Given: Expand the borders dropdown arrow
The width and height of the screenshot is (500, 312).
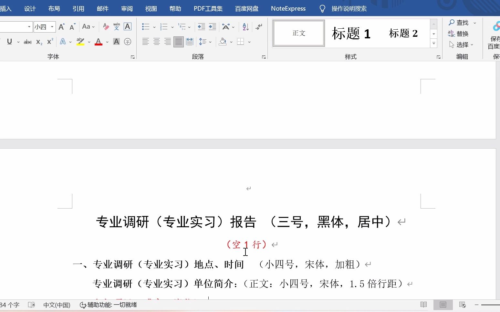Looking at the screenshot, I should click(x=249, y=42).
